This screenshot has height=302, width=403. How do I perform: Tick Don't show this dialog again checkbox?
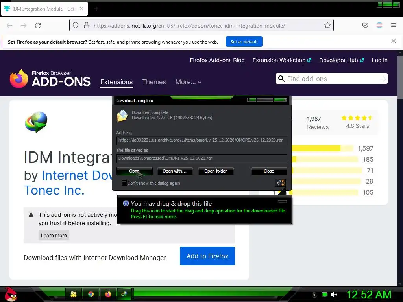(124, 183)
